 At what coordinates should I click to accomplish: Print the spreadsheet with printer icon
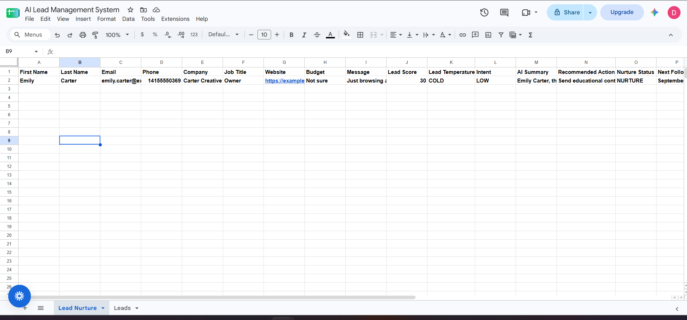83,35
